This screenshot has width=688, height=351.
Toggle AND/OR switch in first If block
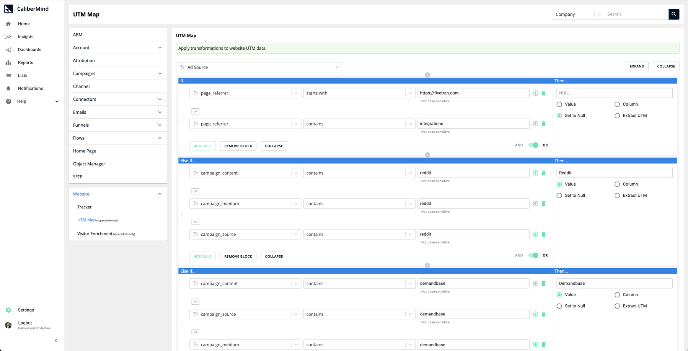533,145
